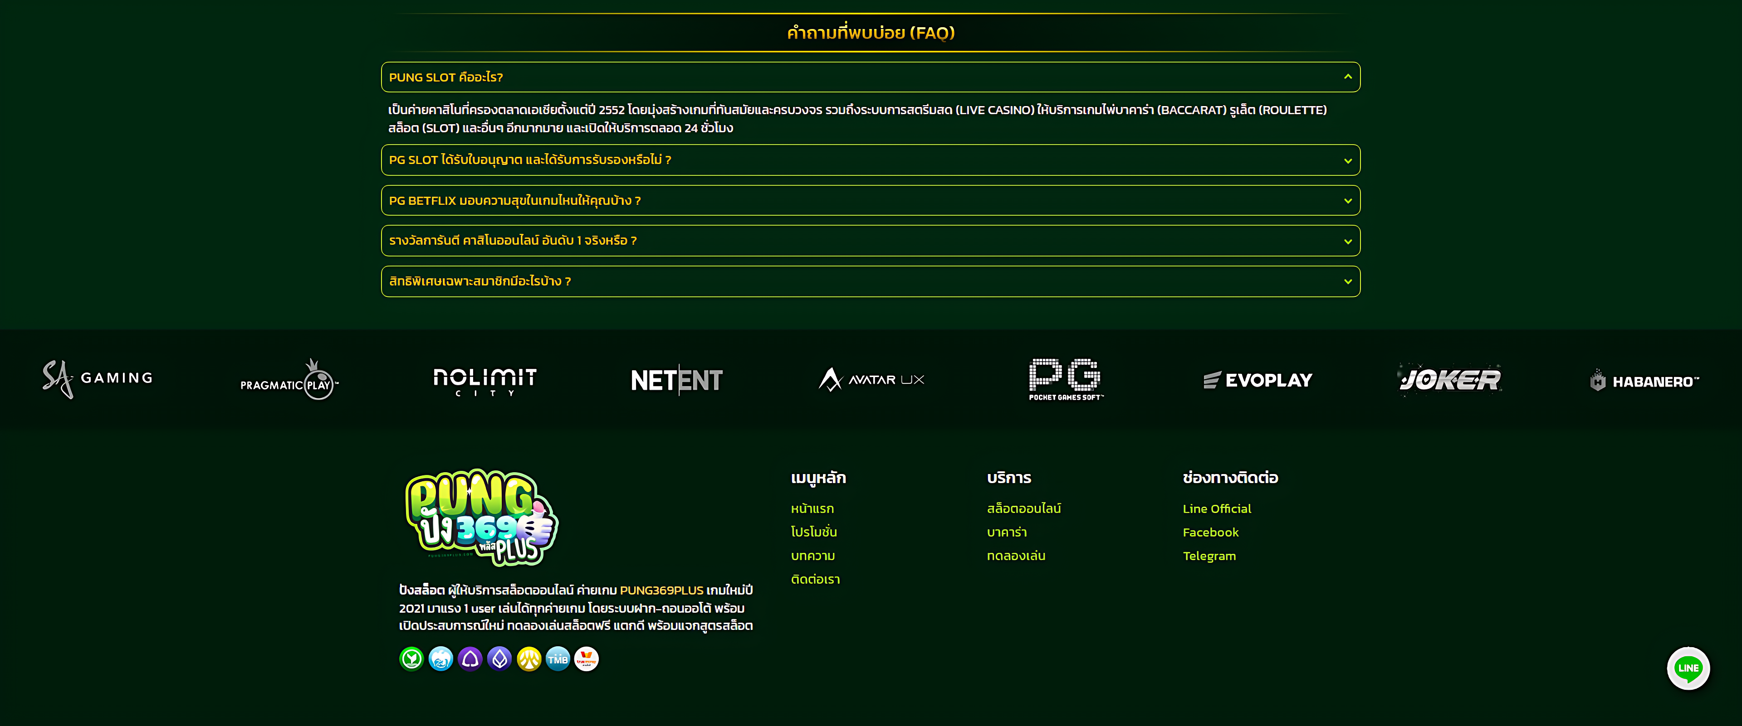
Task: Click 'PG SLOT ได้รับใบอนุญาต' question text
Action: [529, 160]
